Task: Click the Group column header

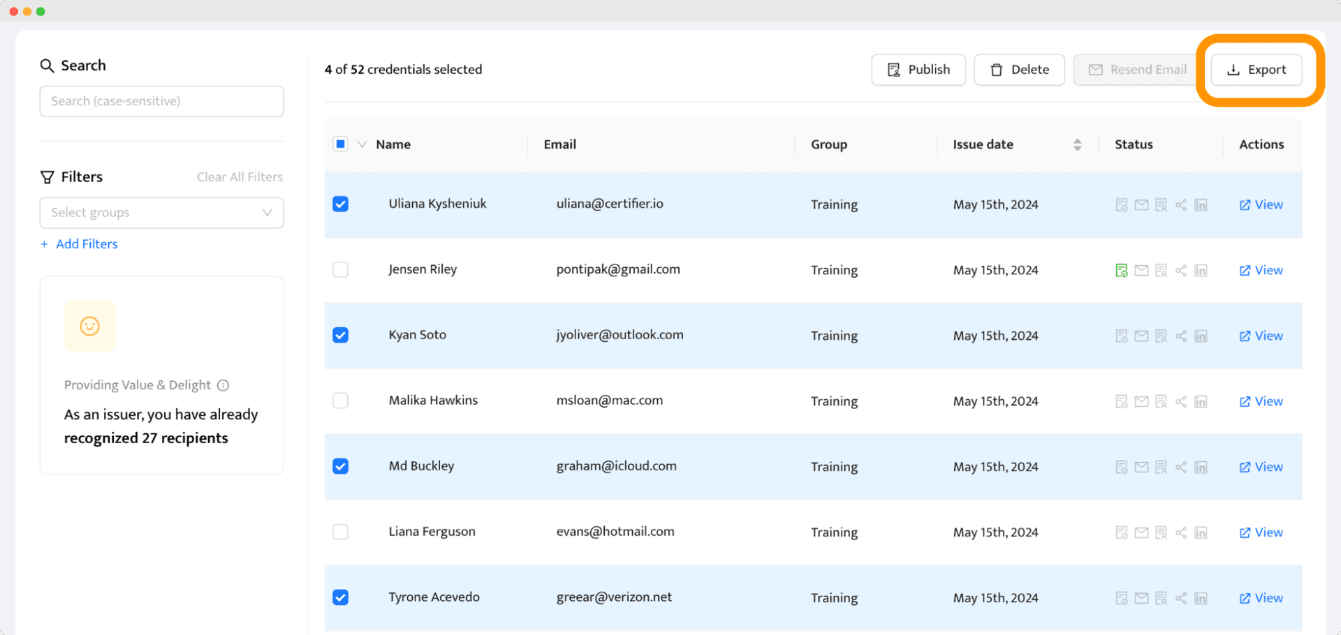Action: [x=829, y=144]
